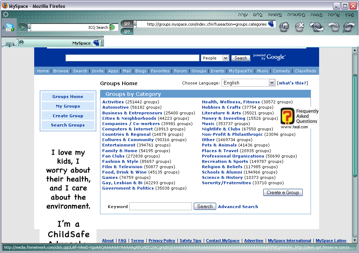Click the Keyword input field
The width and height of the screenshot is (359, 253).
click(x=160, y=206)
